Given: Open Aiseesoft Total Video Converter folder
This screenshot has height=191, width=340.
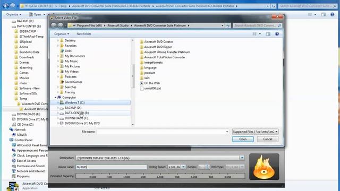Looking at the screenshot, I should pyautogui.click(x=163, y=57).
